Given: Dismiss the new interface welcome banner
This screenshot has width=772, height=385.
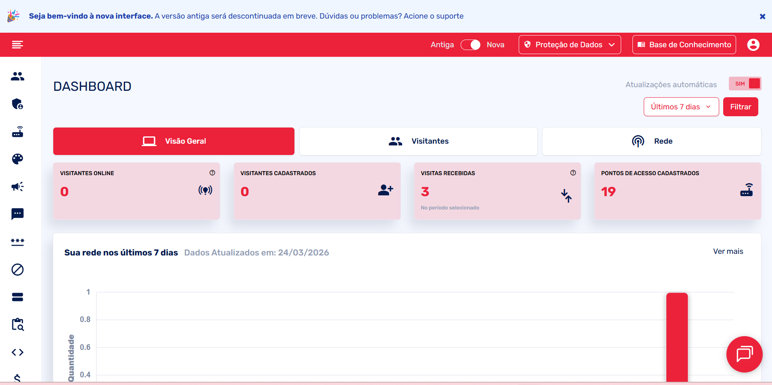Looking at the screenshot, I should click(762, 17).
